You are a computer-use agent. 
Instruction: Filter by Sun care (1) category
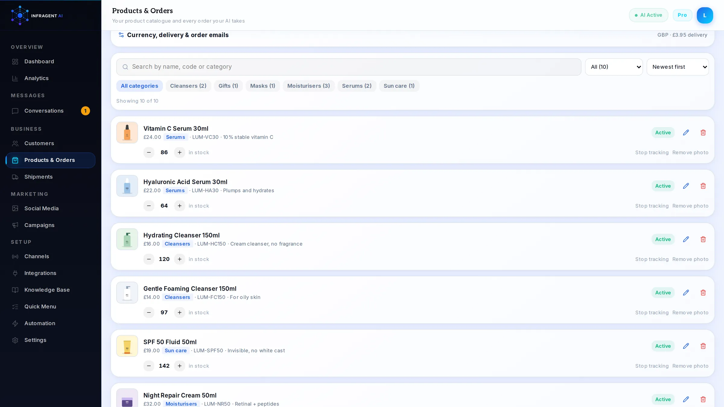pos(399,86)
